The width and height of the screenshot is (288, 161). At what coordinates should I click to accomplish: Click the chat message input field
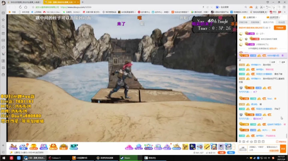(263, 148)
